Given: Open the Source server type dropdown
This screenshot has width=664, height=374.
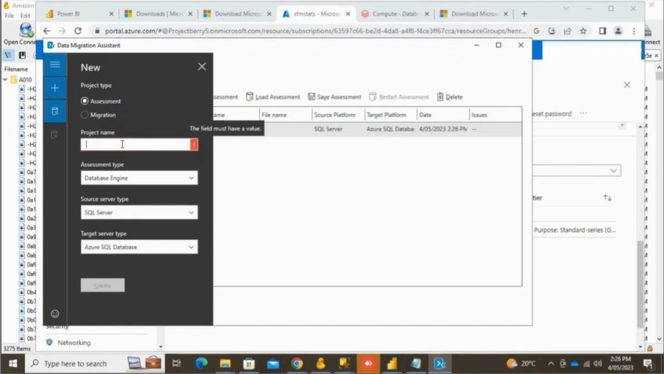Looking at the screenshot, I should tap(140, 212).
